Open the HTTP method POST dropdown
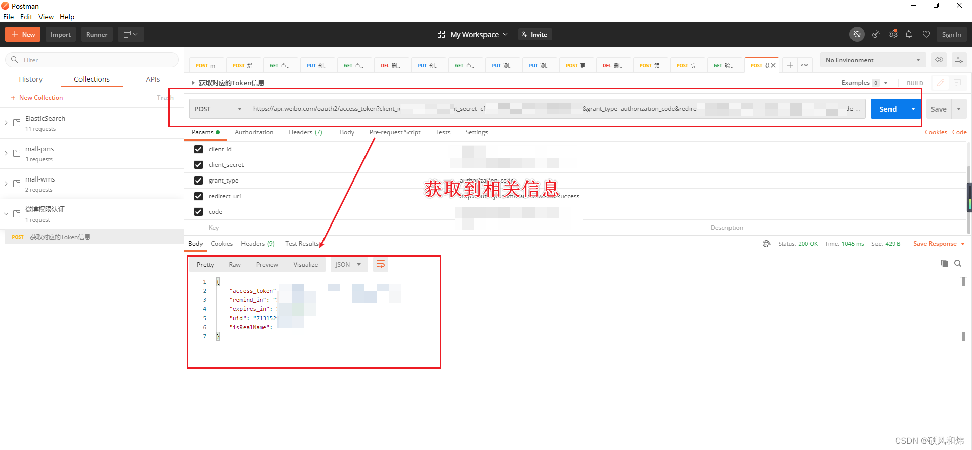 click(218, 109)
